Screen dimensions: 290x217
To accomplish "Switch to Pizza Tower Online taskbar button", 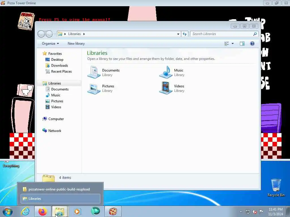I will (113, 211).
